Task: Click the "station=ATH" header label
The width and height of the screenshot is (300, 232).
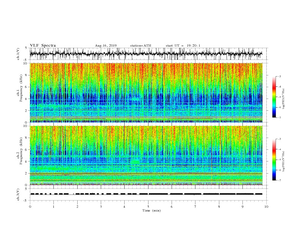Action: [141, 45]
